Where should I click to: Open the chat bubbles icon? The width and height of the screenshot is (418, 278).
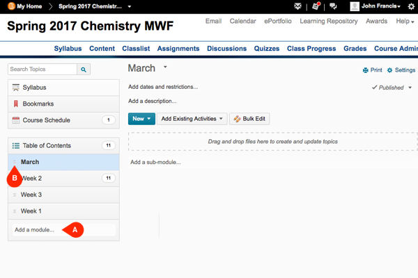(x=334, y=6)
